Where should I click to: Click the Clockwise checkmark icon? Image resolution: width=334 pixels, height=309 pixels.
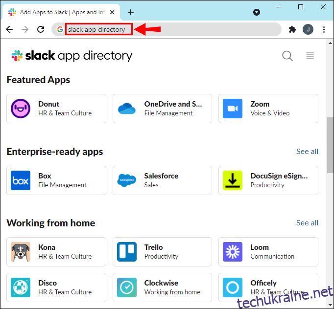pyautogui.click(x=127, y=287)
